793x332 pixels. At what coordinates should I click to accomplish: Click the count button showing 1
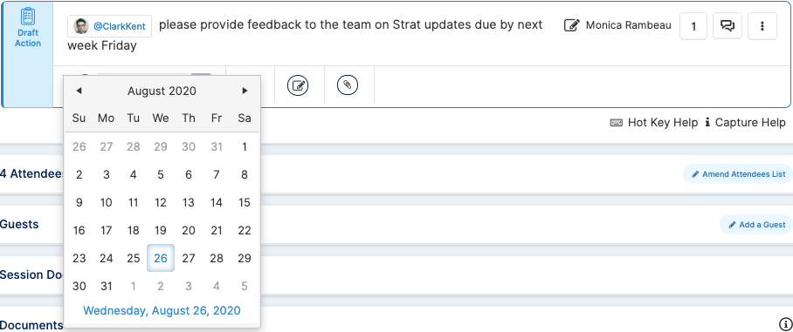693,26
